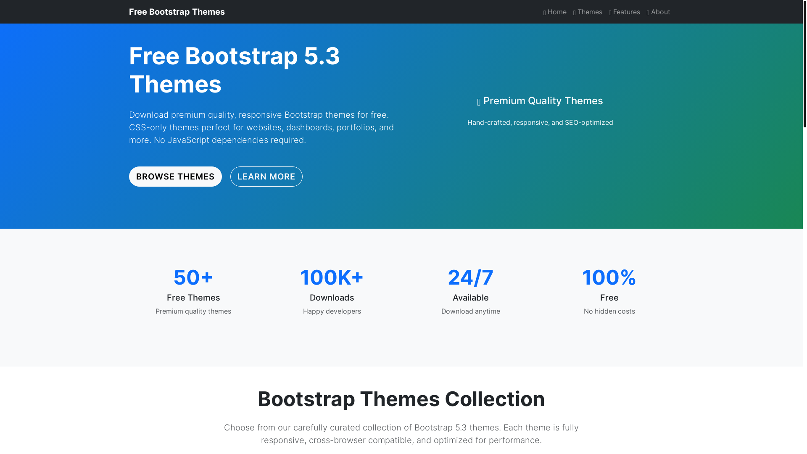The image size is (807, 454).
Task: Click the icon beside Premium Quality Themes
Action: (x=479, y=102)
